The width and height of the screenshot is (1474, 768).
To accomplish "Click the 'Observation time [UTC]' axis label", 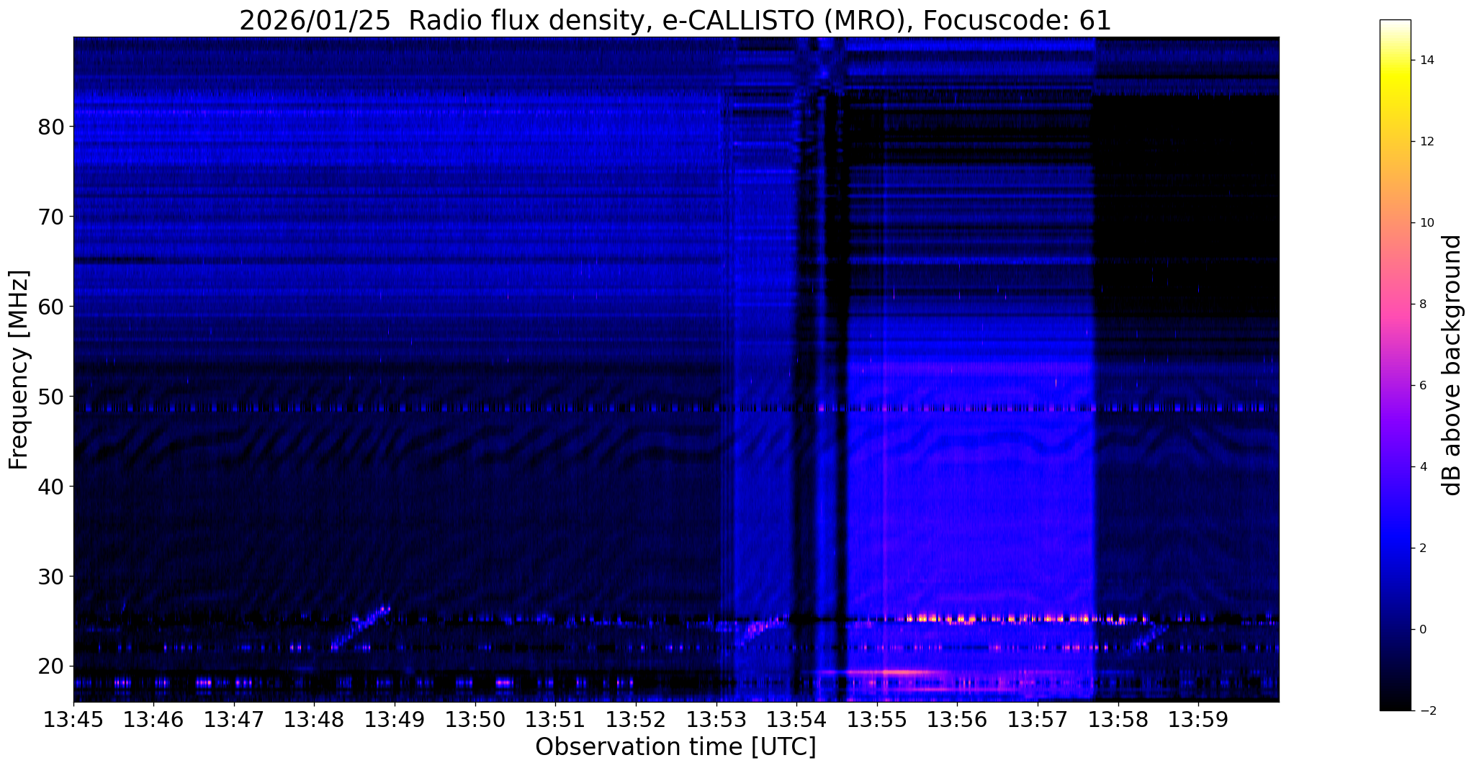I will click(x=675, y=746).
